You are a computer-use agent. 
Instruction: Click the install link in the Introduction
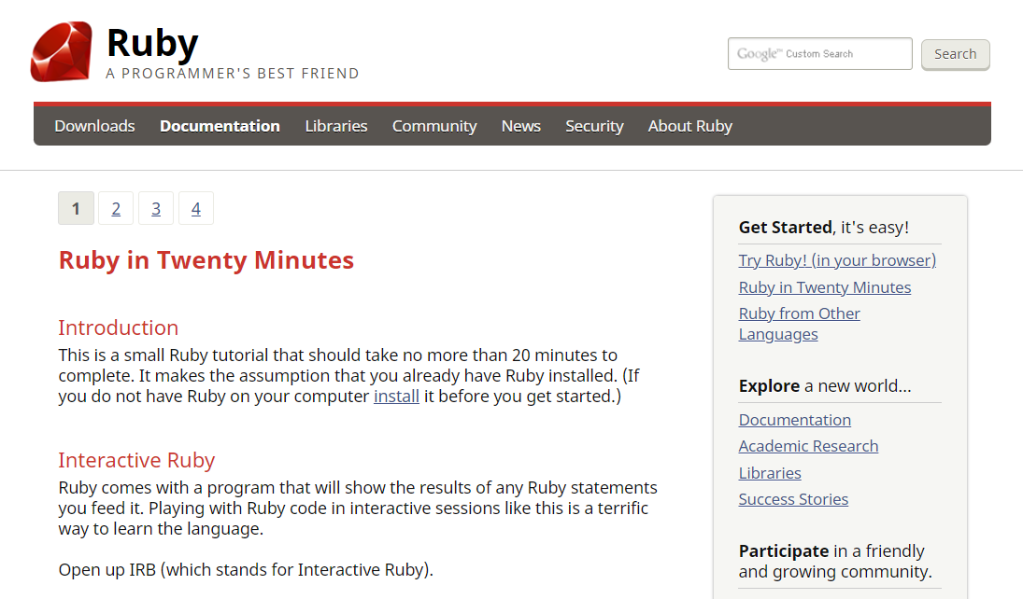click(396, 396)
